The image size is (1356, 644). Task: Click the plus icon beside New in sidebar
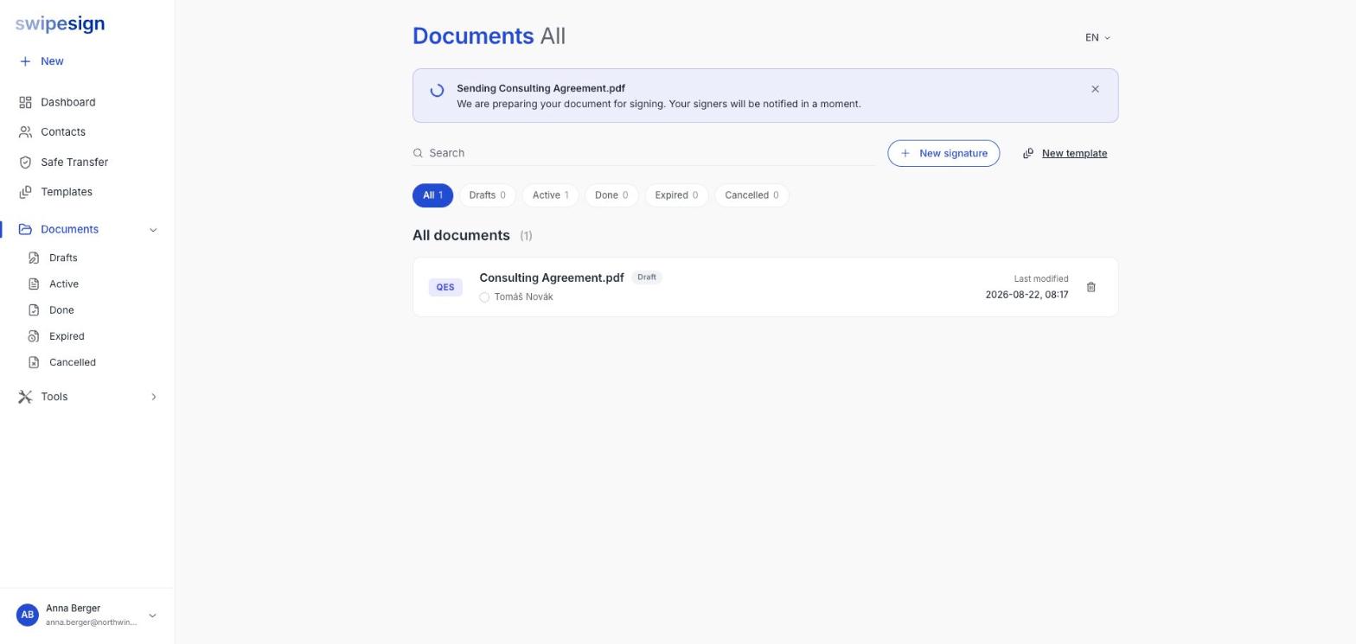(x=25, y=61)
